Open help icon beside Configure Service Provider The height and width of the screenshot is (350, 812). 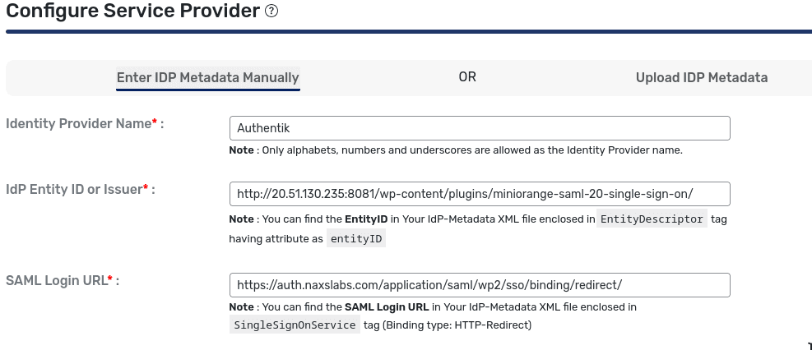[x=271, y=11]
